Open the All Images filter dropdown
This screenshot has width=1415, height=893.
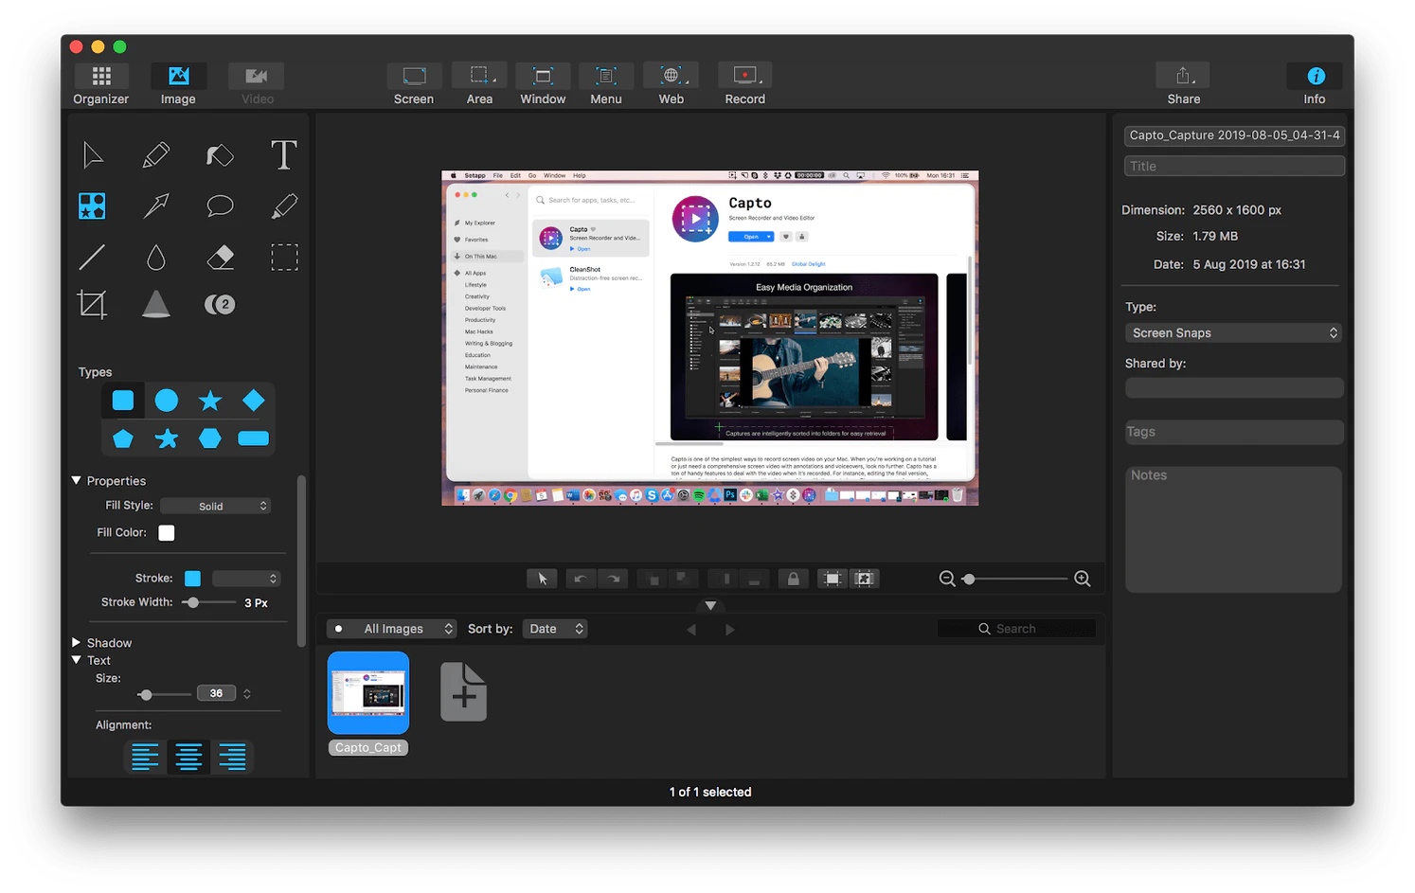(390, 628)
